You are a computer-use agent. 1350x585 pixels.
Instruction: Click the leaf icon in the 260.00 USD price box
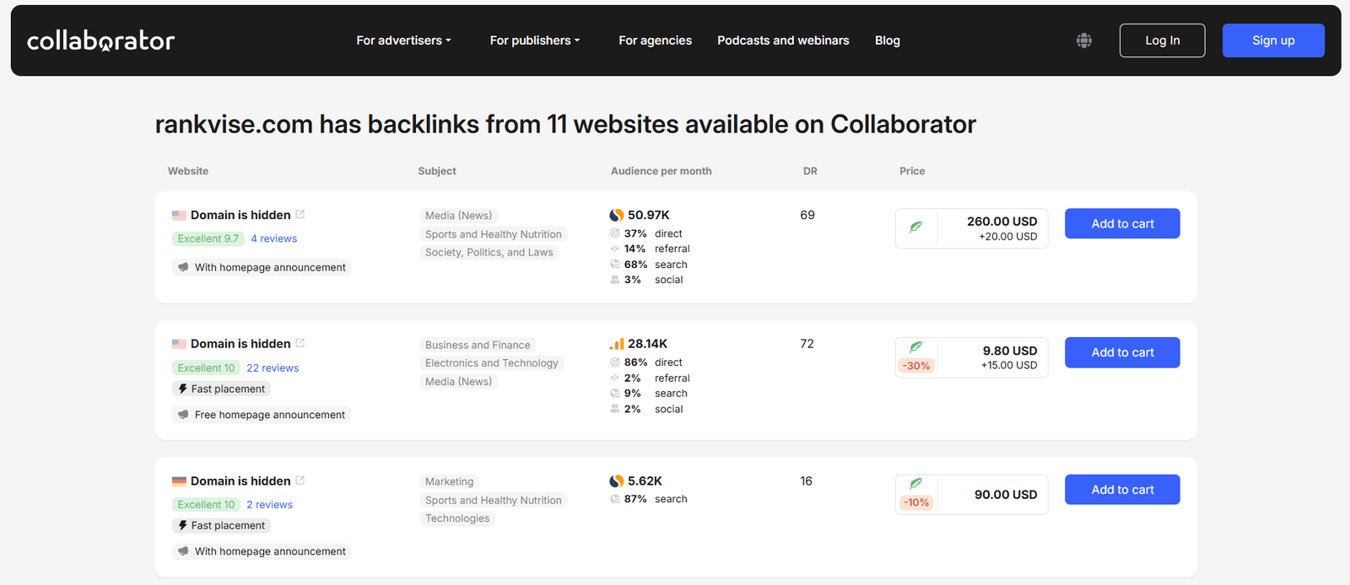(915, 227)
